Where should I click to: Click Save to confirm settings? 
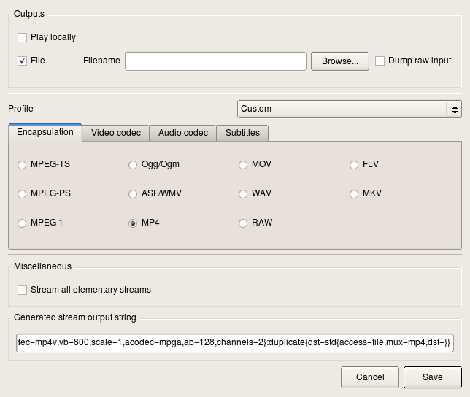(x=432, y=377)
